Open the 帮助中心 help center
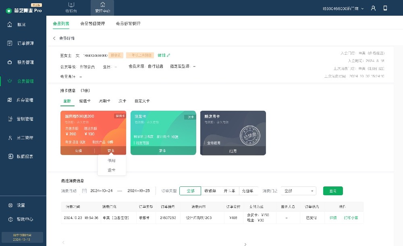Image resolution: width=403 pixels, height=246 pixels. 23,219
